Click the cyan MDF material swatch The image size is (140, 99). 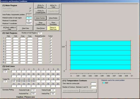tap(104, 83)
